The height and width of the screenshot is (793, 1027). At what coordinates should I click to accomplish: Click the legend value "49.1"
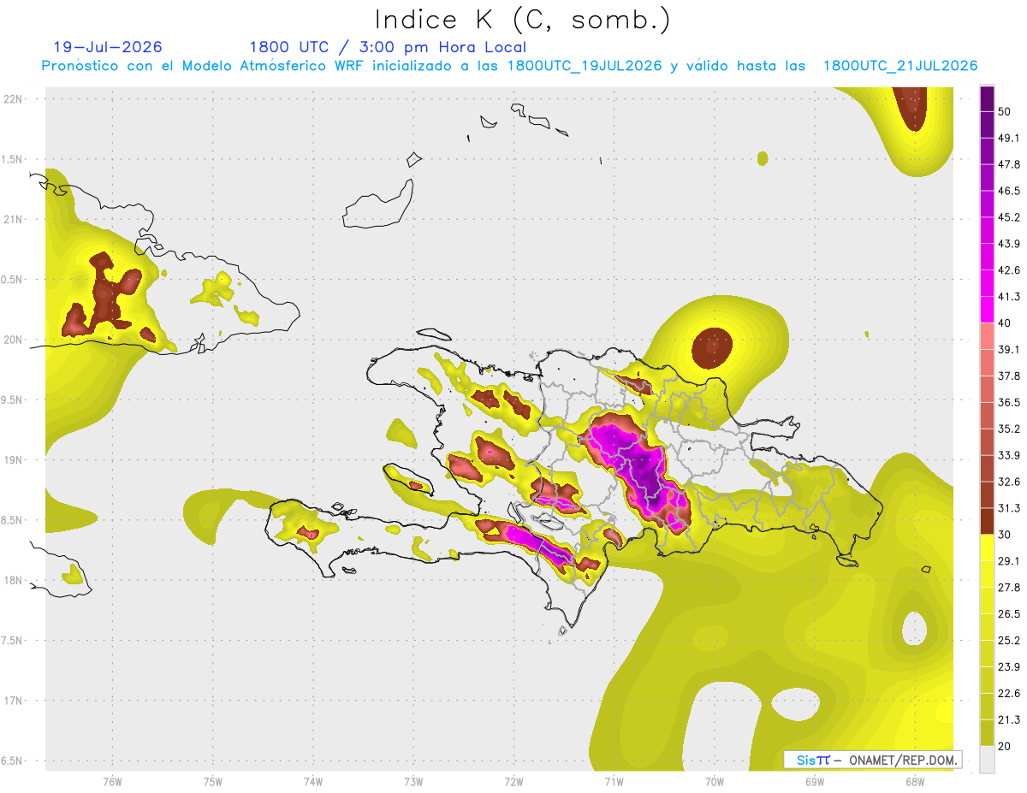pos(1008,138)
